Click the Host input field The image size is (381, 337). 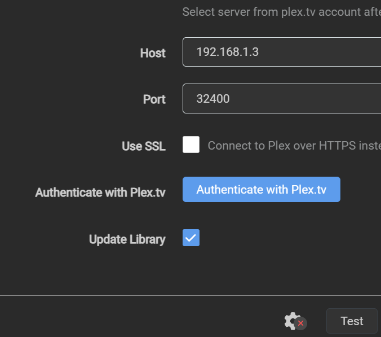click(282, 52)
